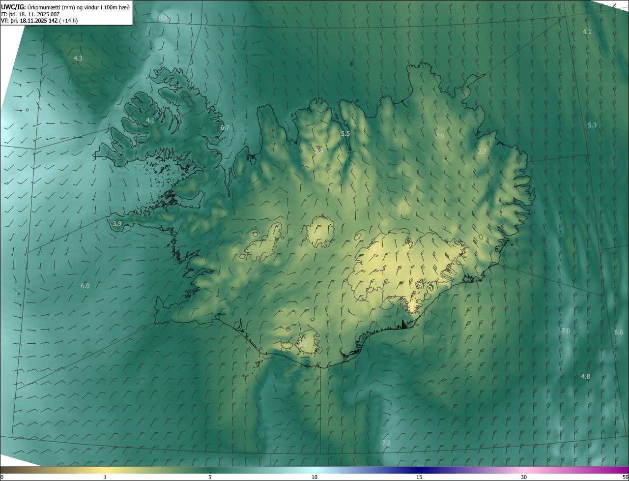
Task: Click the 8.1 value label
Action: pos(163,18)
